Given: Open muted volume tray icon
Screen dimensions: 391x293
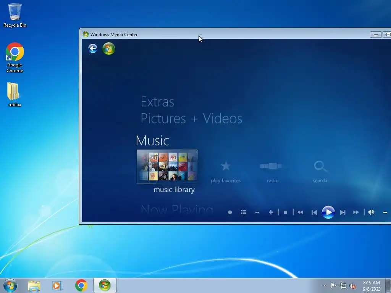Looking at the screenshot, I should [x=352, y=286].
